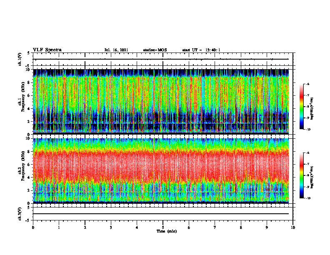Image resolution: width=330 pixels, height=255 pixels.
Task: Click the "5" tick on the ch.1(V) axis
Action: [29, 53]
